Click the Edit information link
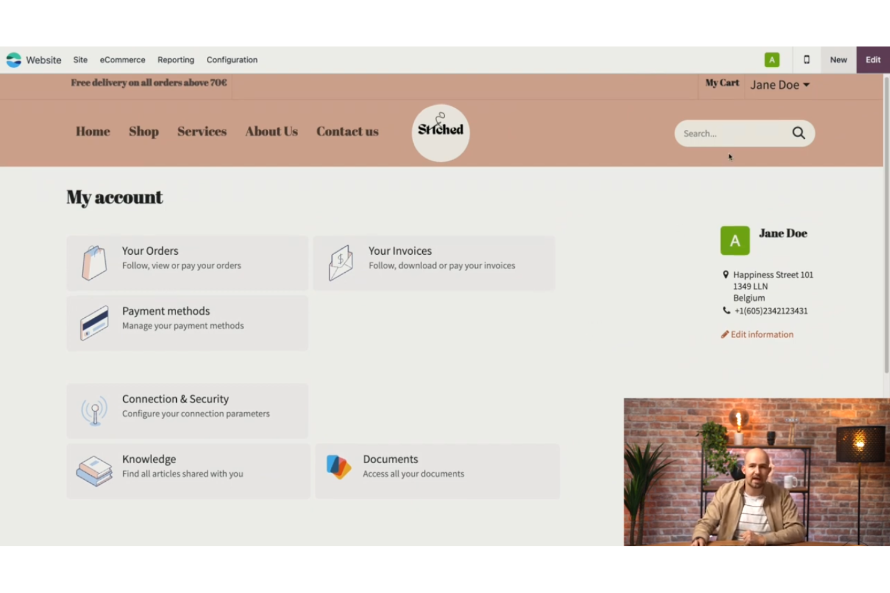Image resolution: width=890 pixels, height=593 pixels. [762, 335]
